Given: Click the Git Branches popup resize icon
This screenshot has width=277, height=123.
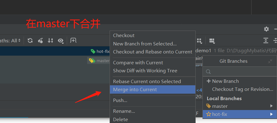Looking at the screenshot, I should pos(270,61).
